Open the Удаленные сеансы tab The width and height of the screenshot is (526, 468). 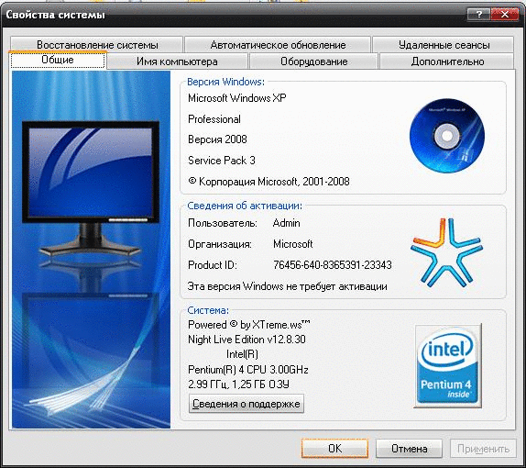[x=444, y=45]
